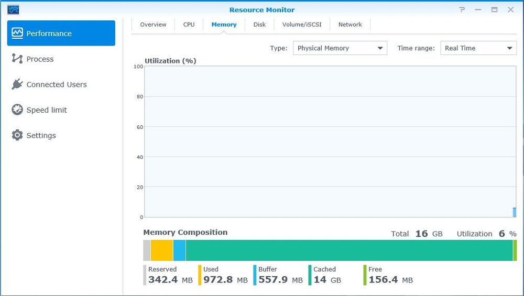Click the Connected Users label
This screenshot has height=296, width=524.
point(57,84)
